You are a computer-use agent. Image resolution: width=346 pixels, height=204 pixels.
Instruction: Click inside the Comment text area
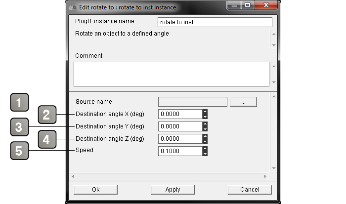172,74
